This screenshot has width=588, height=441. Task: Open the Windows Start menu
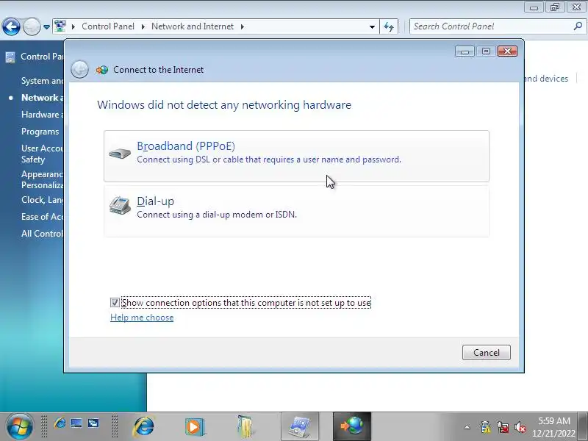pos(20,426)
